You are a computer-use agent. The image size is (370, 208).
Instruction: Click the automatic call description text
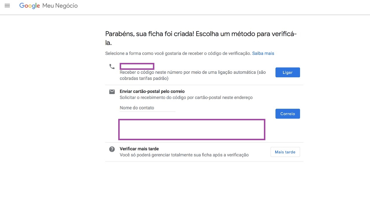click(193, 75)
